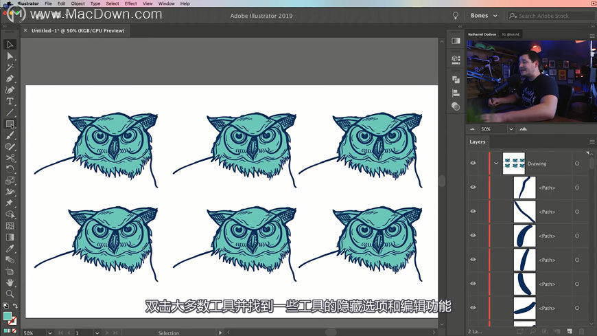Activate the Zoom magnifier tool
The height and width of the screenshot is (336, 597).
10,293
